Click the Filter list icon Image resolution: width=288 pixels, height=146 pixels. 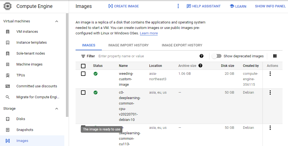pos(83,56)
